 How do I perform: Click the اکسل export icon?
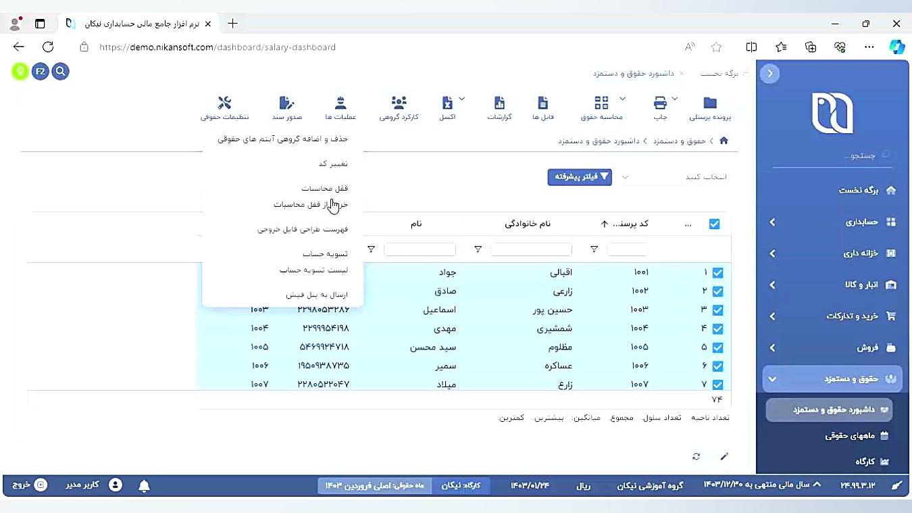click(447, 103)
